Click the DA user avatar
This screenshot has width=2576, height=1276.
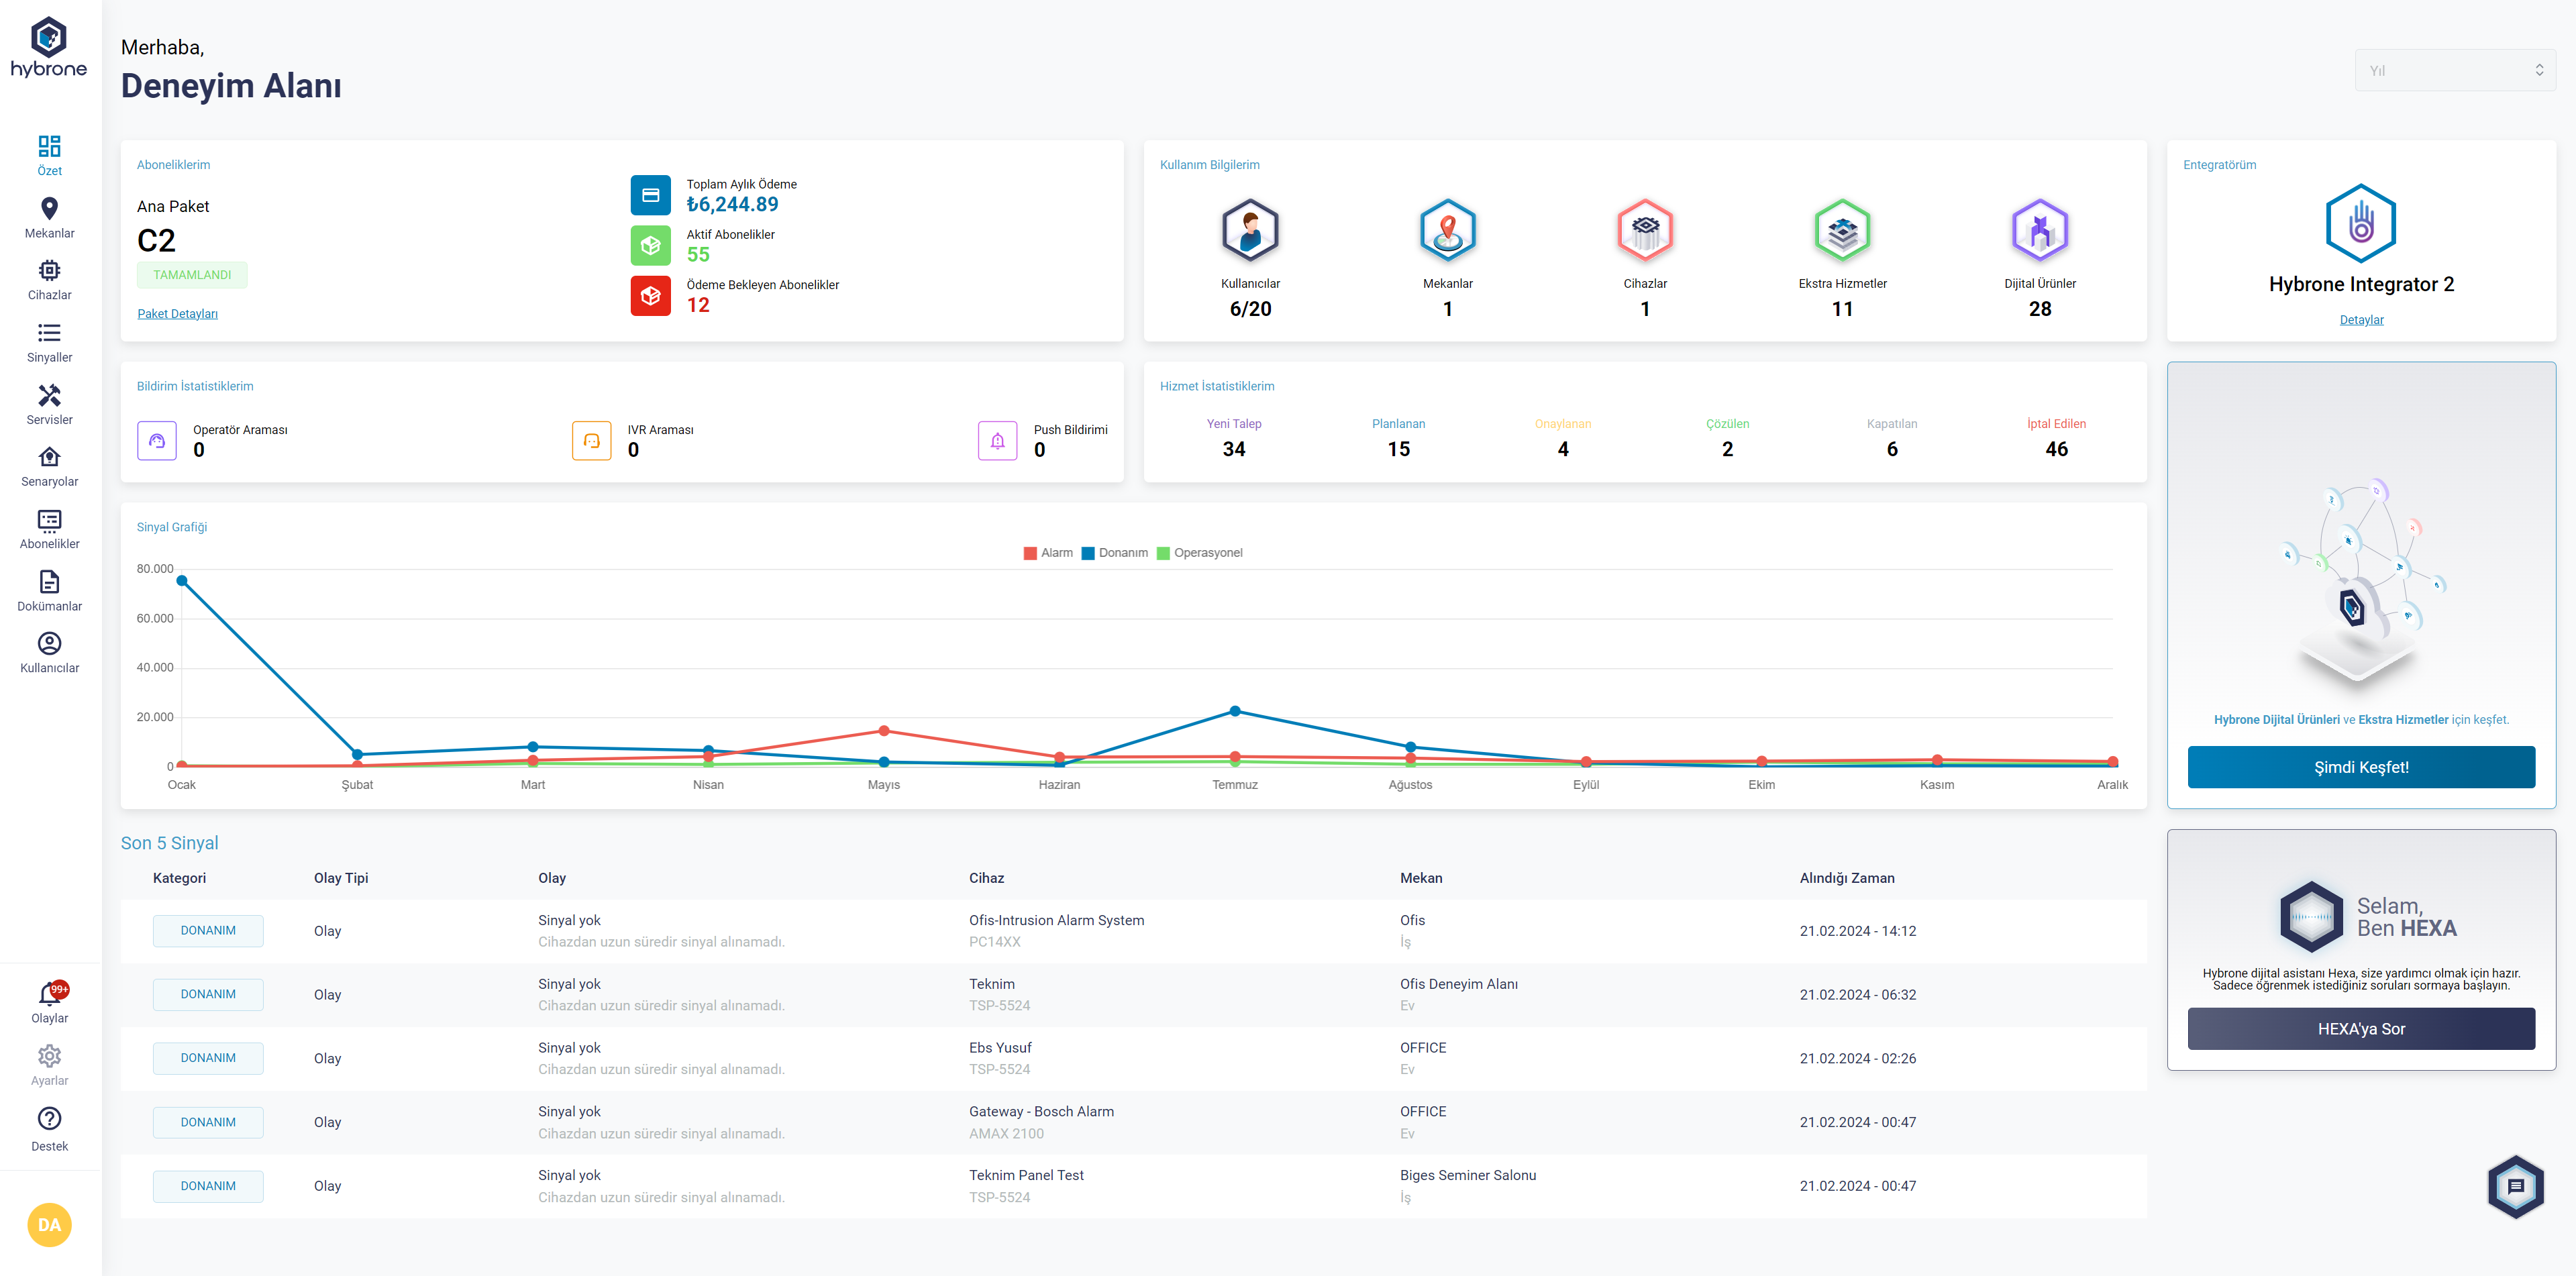(x=49, y=1225)
